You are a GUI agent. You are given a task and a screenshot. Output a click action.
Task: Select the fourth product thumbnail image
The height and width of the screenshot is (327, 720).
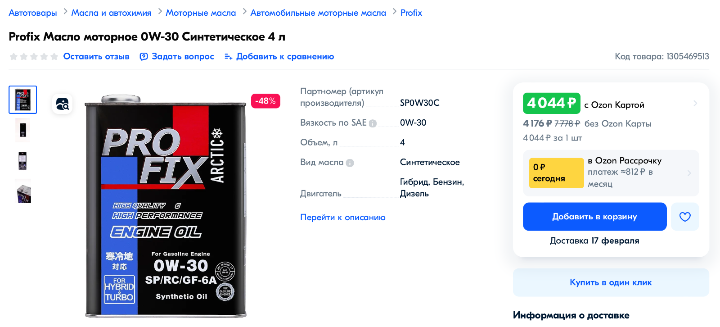23,191
